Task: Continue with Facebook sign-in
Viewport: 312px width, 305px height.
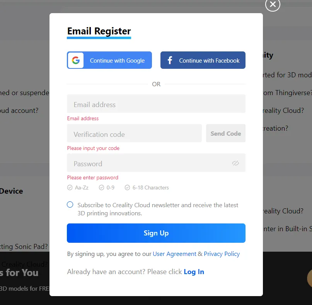Action: click(209, 60)
